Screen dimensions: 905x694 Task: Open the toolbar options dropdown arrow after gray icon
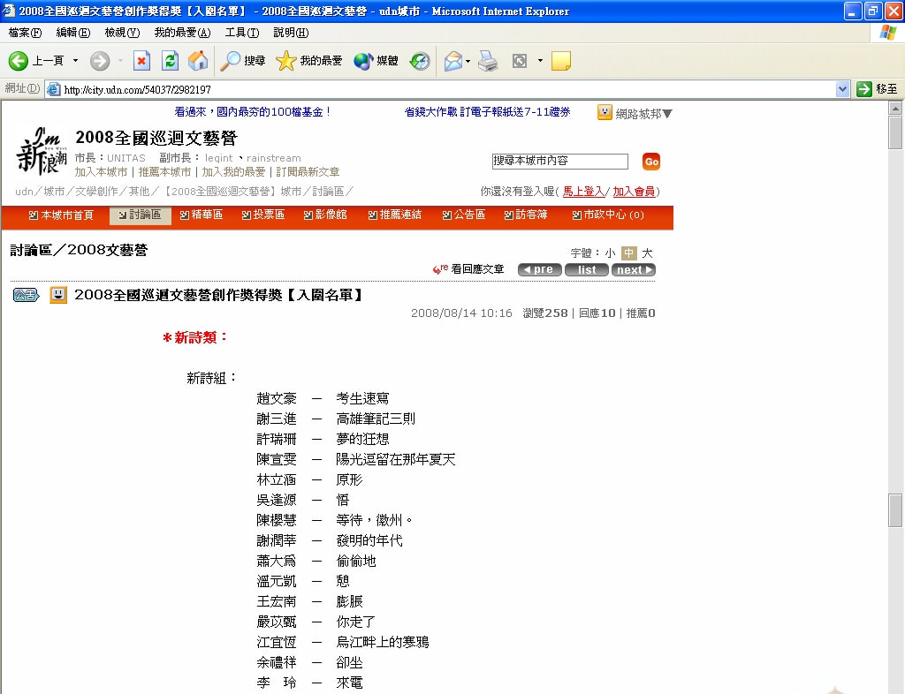(x=540, y=61)
